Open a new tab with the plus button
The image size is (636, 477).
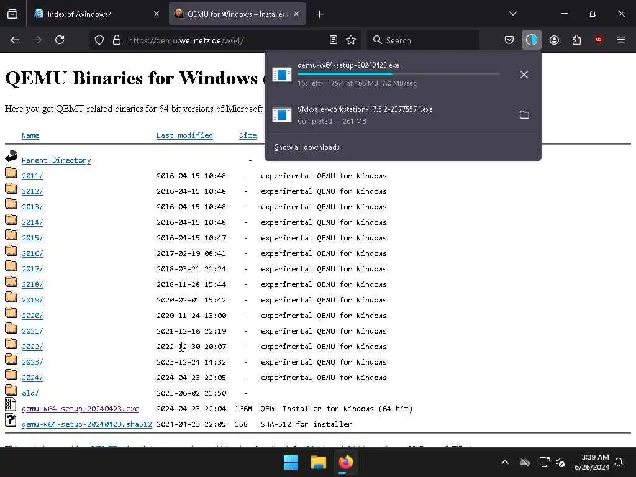(x=319, y=14)
